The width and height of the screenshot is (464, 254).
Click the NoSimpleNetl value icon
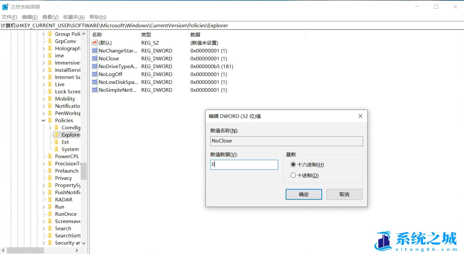pyautogui.click(x=94, y=90)
